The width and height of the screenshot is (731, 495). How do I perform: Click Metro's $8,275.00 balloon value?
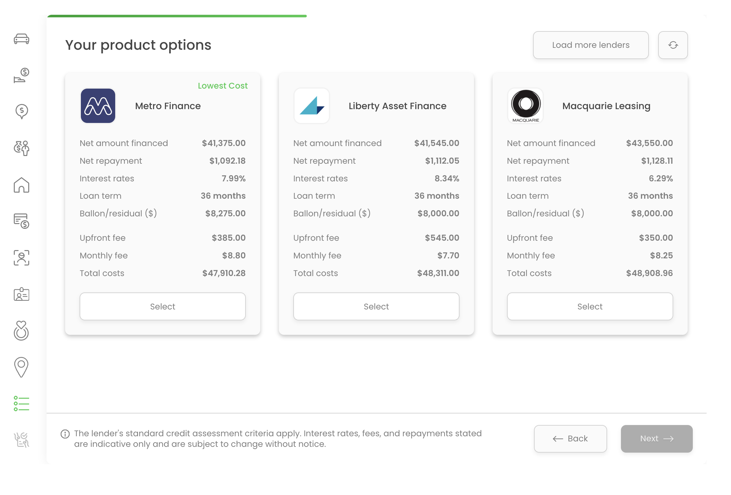pos(225,213)
